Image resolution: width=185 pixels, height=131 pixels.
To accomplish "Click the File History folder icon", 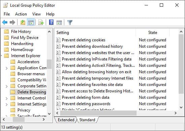I will tap(6, 32).
